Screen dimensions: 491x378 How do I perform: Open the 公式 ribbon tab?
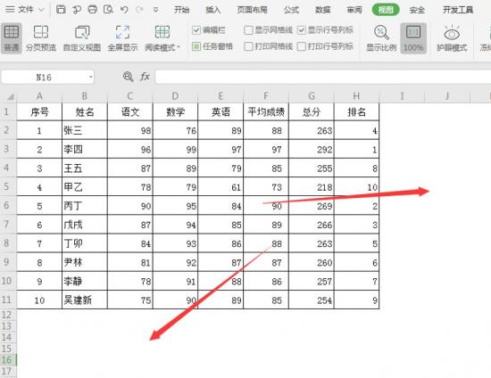[x=291, y=10]
